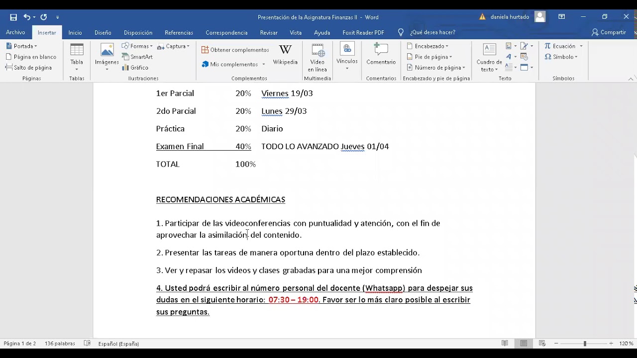Screen dimensions: 637x358
Task: Insert a SmartArt graphic
Action: pyautogui.click(x=137, y=57)
